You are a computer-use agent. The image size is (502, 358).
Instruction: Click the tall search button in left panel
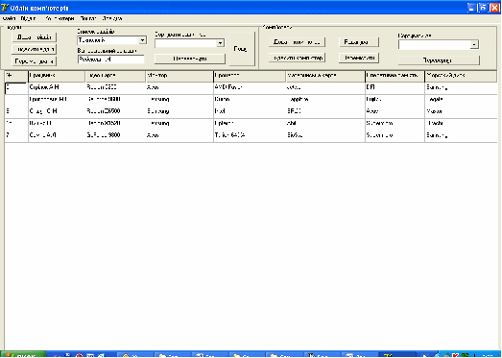pyautogui.click(x=242, y=49)
